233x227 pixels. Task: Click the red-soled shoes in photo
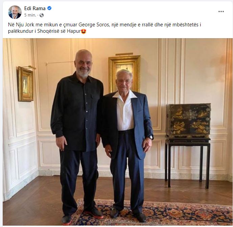click(x=82, y=217)
